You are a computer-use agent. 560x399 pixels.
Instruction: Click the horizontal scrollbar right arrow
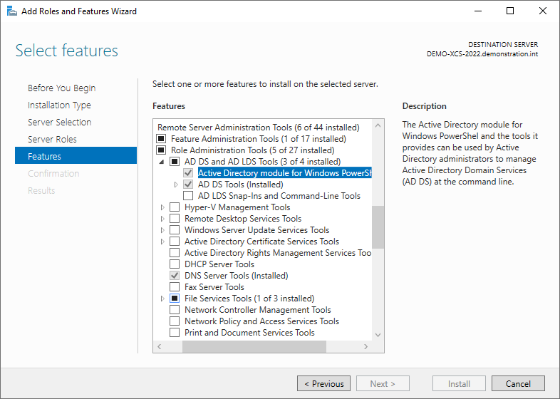(x=366, y=347)
